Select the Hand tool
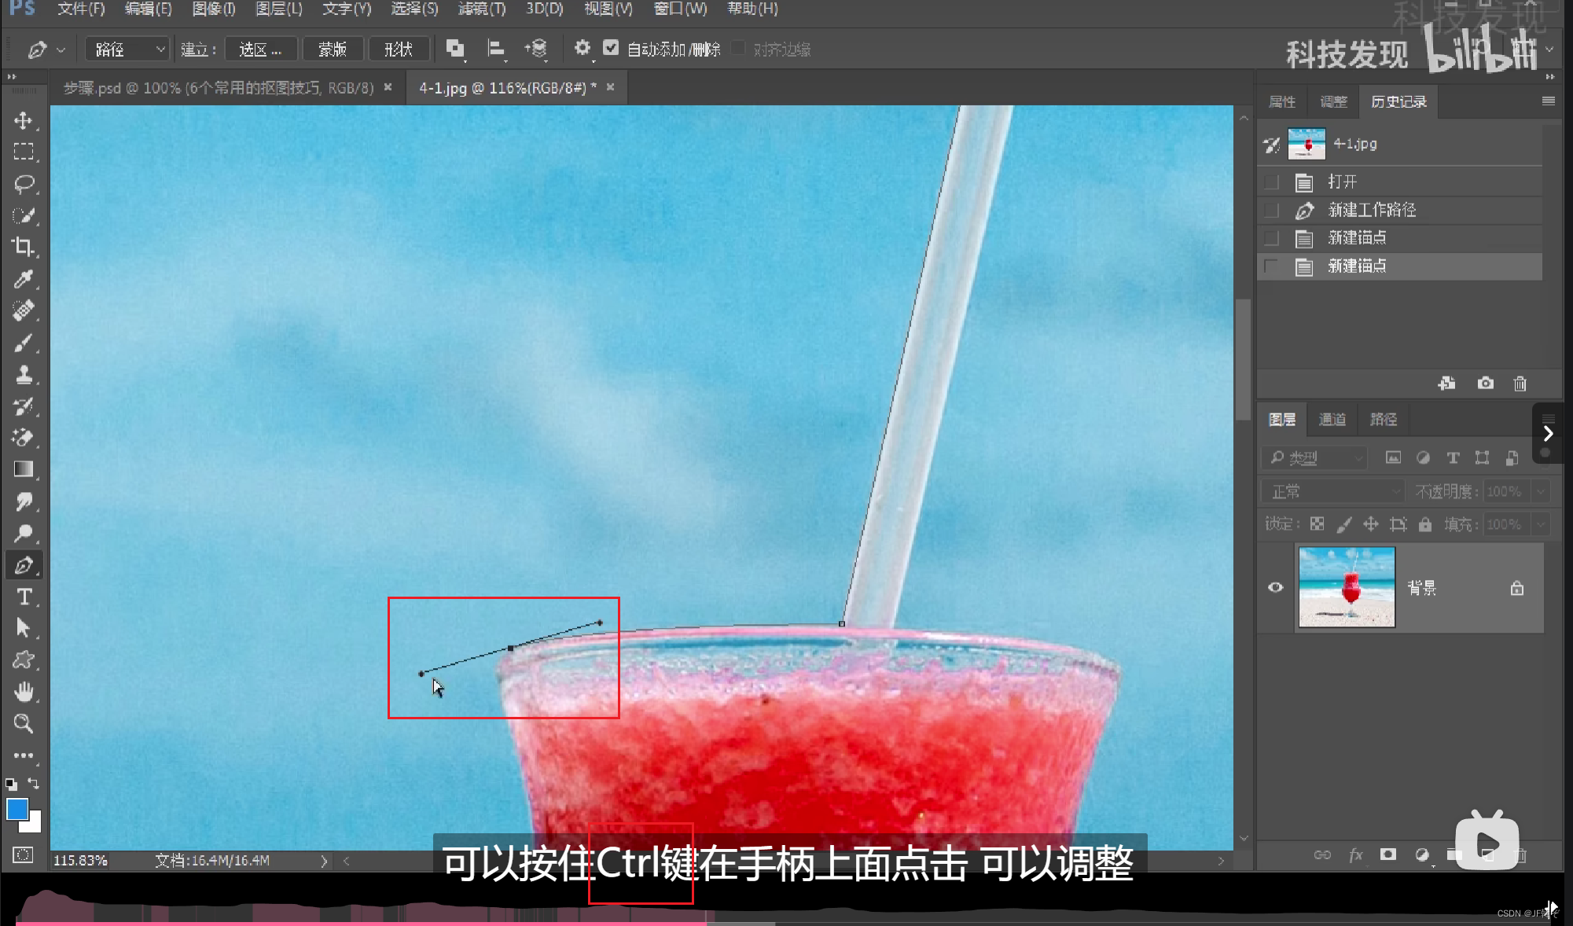The image size is (1573, 926). [24, 692]
